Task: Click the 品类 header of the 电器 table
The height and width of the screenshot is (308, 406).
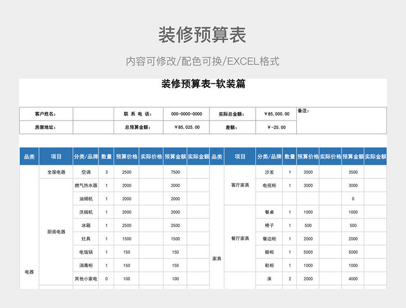Action: (x=29, y=156)
